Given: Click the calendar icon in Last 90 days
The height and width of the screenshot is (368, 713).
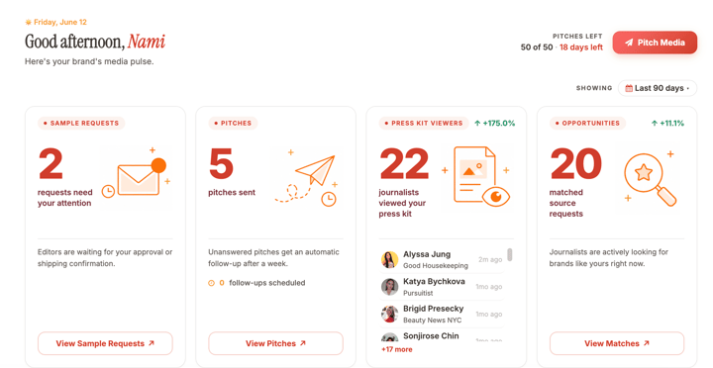Looking at the screenshot, I should pyautogui.click(x=629, y=88).
